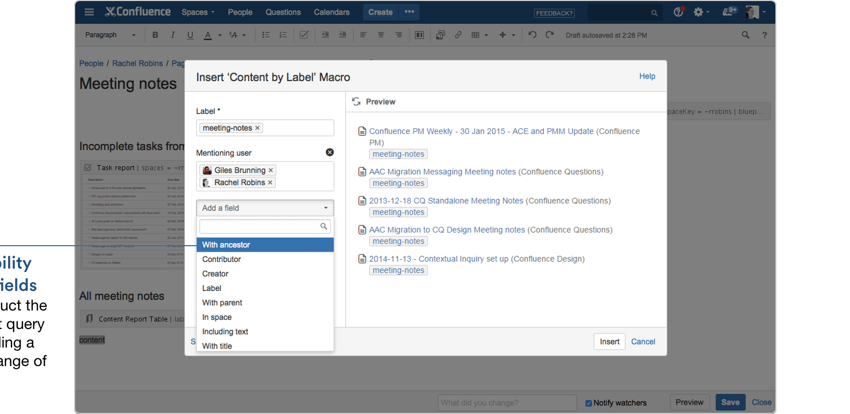The image size is (850, 414).
Task: Switch to the Calendars menu item
Action: (332, 12)
